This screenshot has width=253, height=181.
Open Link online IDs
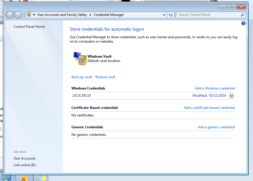coord(25,165)
